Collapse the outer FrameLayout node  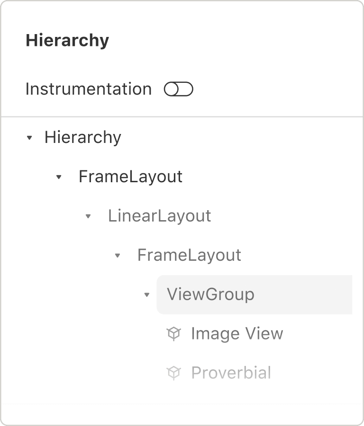(x=59, y=177)
